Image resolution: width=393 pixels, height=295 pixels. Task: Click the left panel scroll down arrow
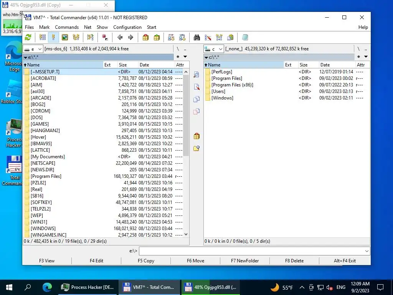(x=186, y=234)
